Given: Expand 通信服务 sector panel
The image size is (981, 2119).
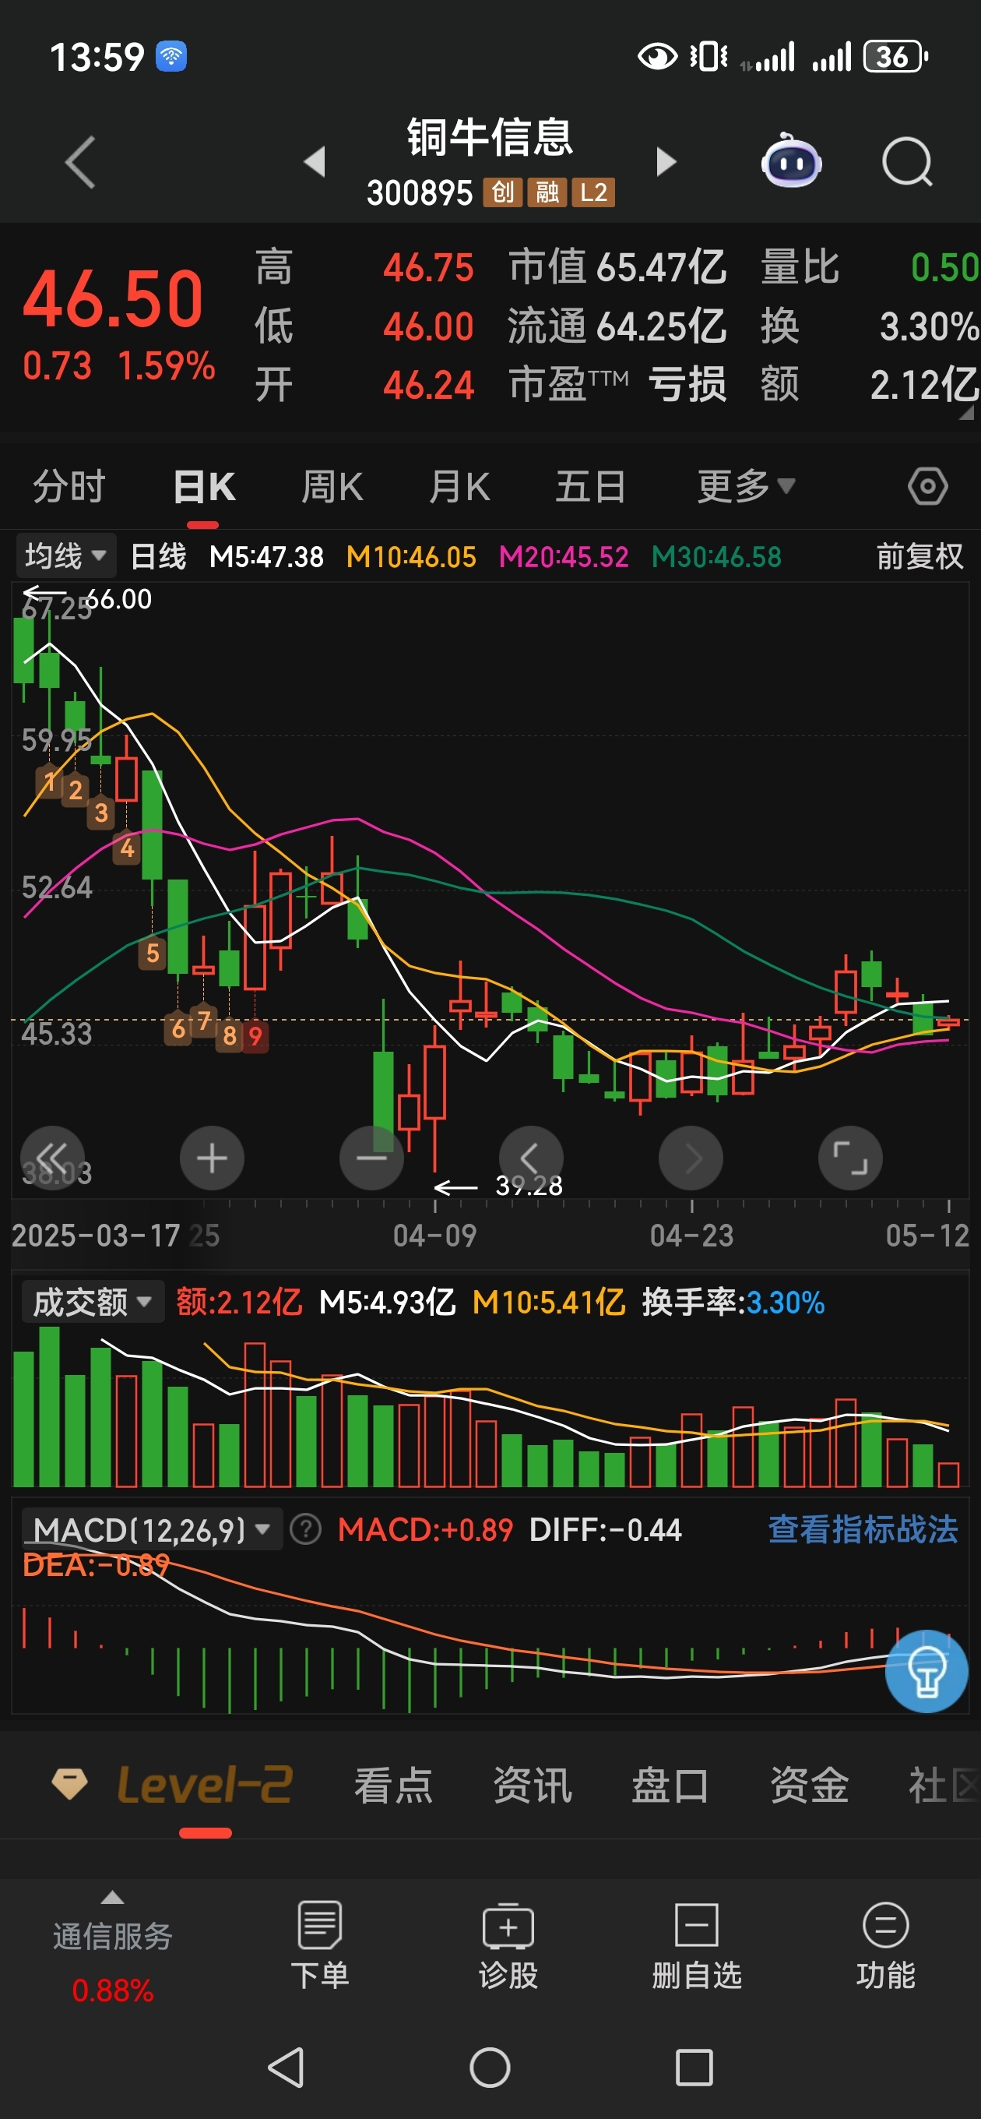Looking at the screenshot, I should pos(113,1946).
